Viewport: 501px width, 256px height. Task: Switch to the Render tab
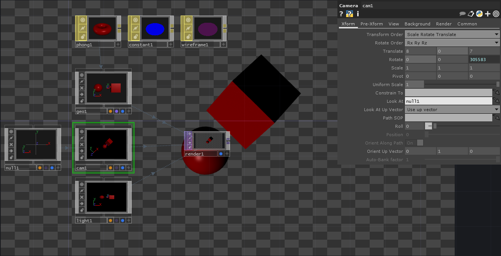coord(444,24)
